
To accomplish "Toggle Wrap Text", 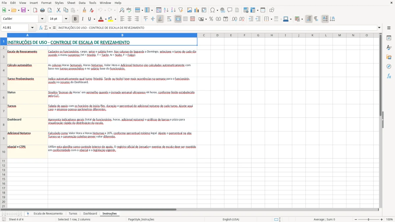I will 169,19.
